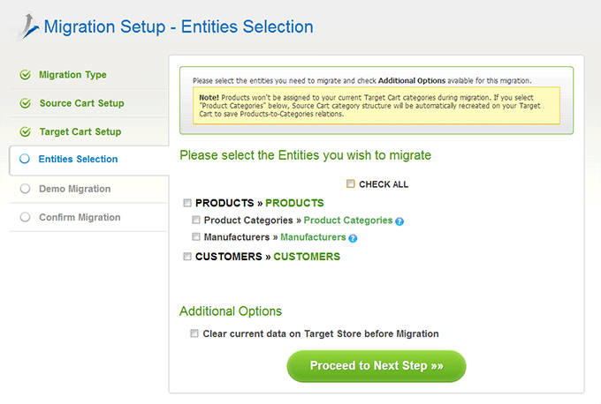Go to the Migration Type step
The image size is (601, 404).
coord(72,75)
